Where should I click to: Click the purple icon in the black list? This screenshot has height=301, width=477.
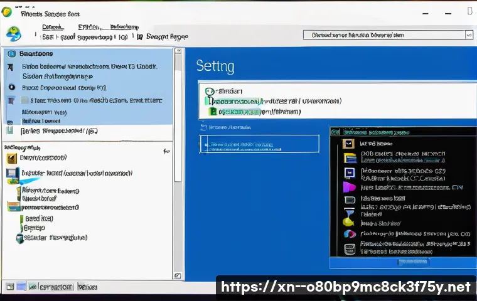(350, 187)
